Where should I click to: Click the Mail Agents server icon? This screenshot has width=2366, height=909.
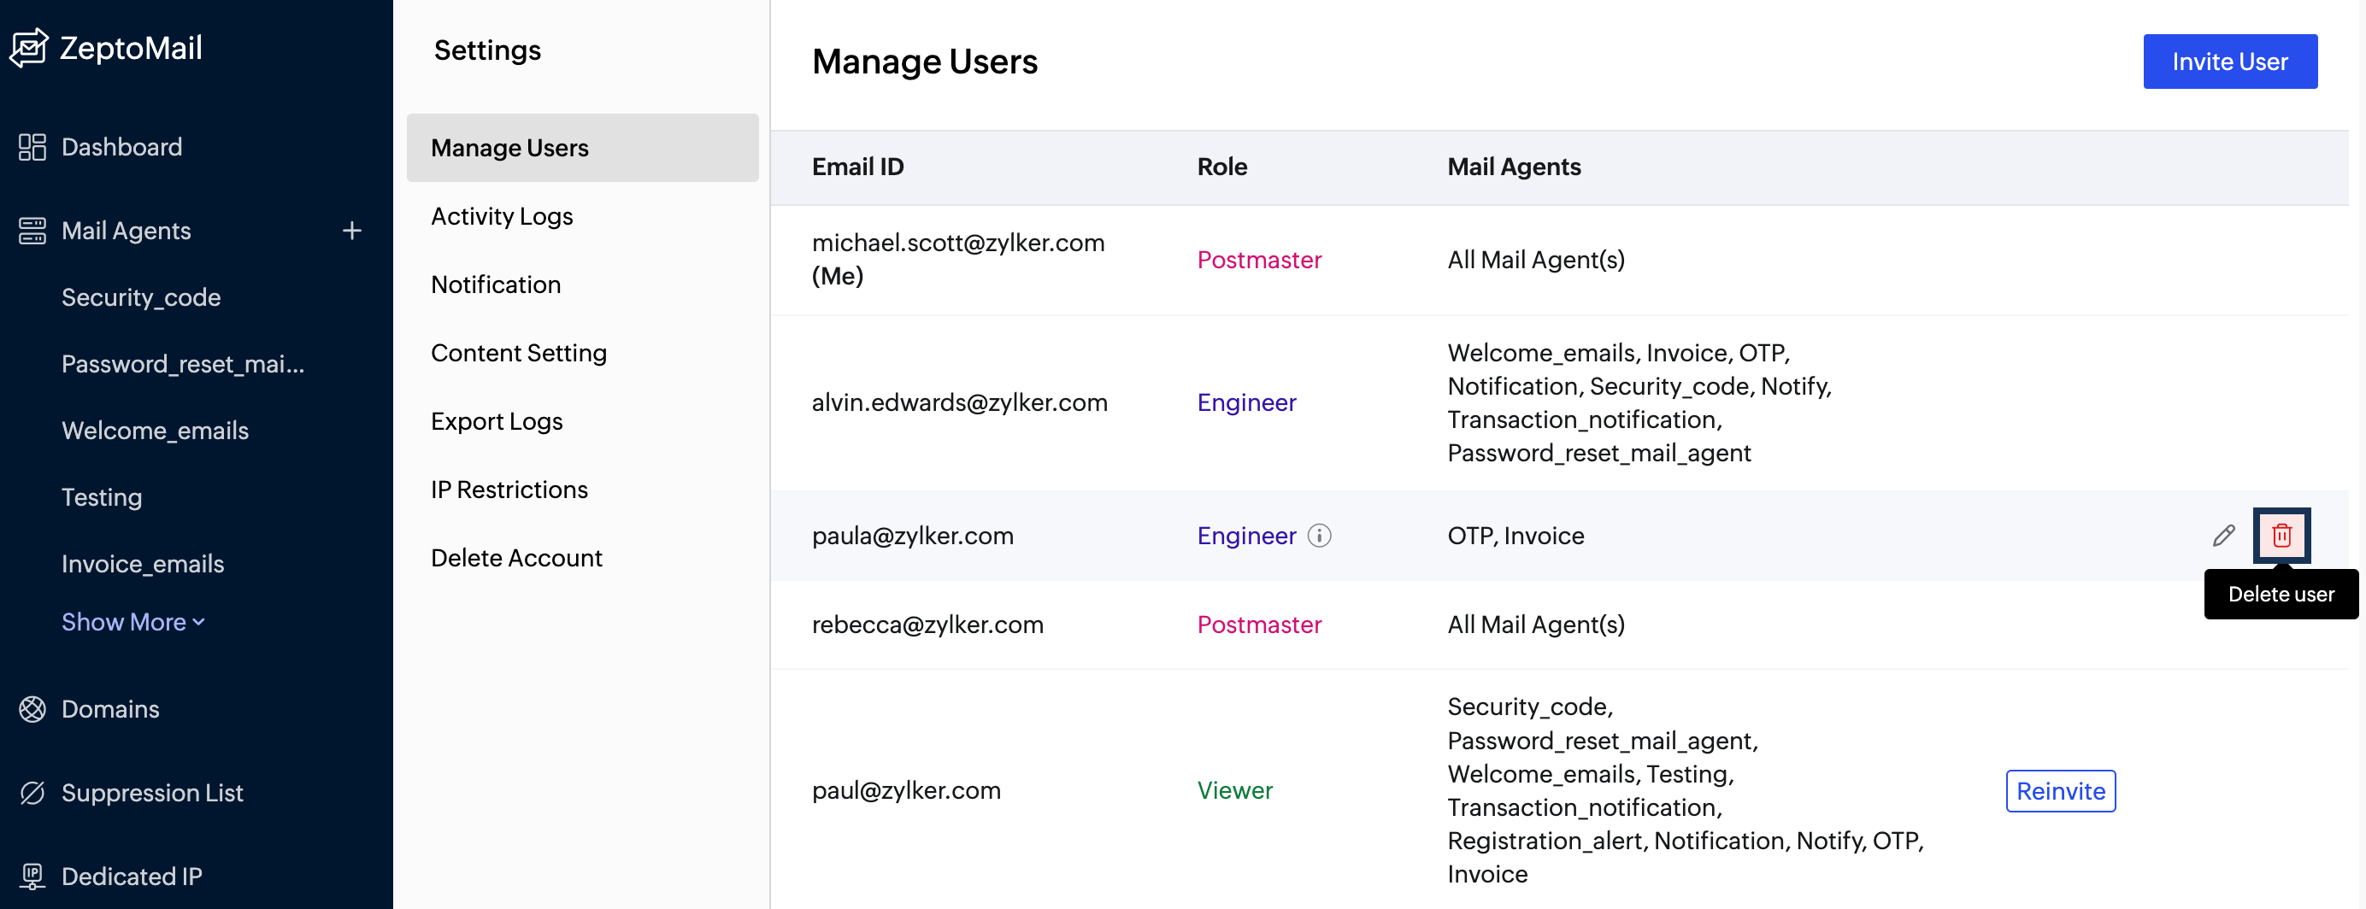pos(32,231)
